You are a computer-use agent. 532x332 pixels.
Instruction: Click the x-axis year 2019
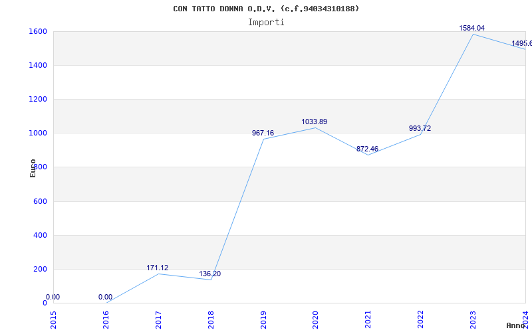click(x=263, y=320)
